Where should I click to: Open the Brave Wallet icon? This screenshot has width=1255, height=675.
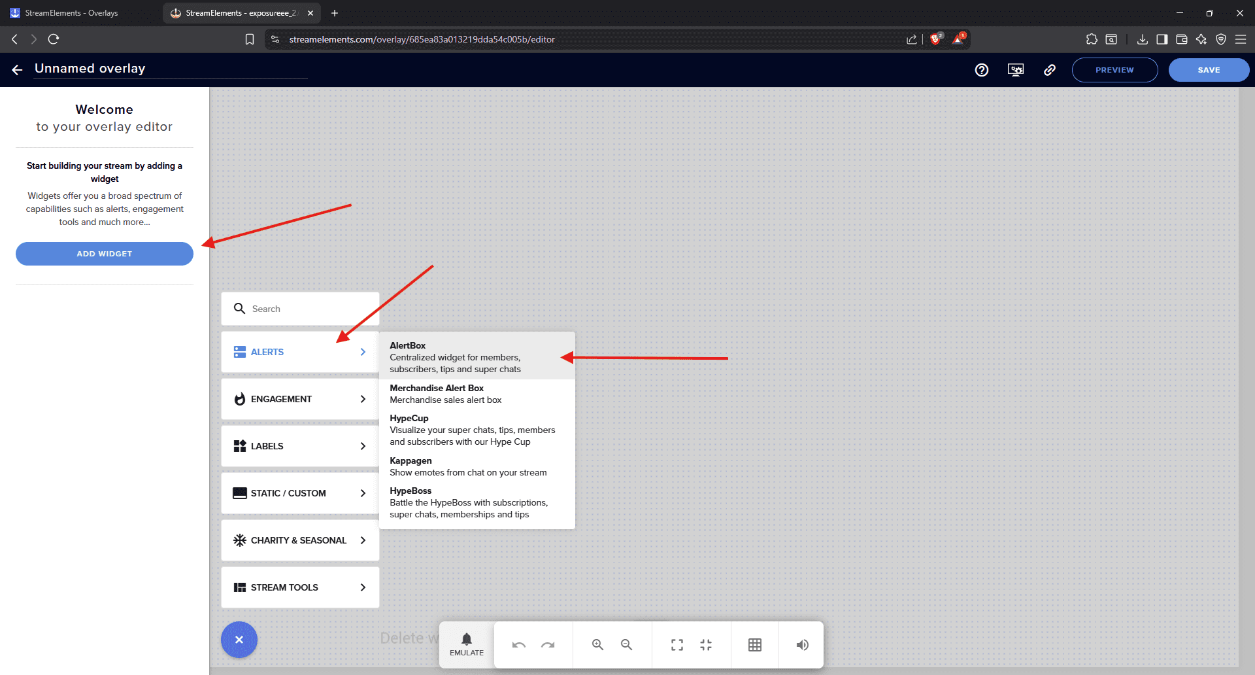click(1182, 39)
